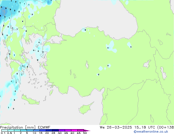This screenshot has height=134, width=174.
Task: Click the 'ECMWF' model label
Action: (44, 127)
